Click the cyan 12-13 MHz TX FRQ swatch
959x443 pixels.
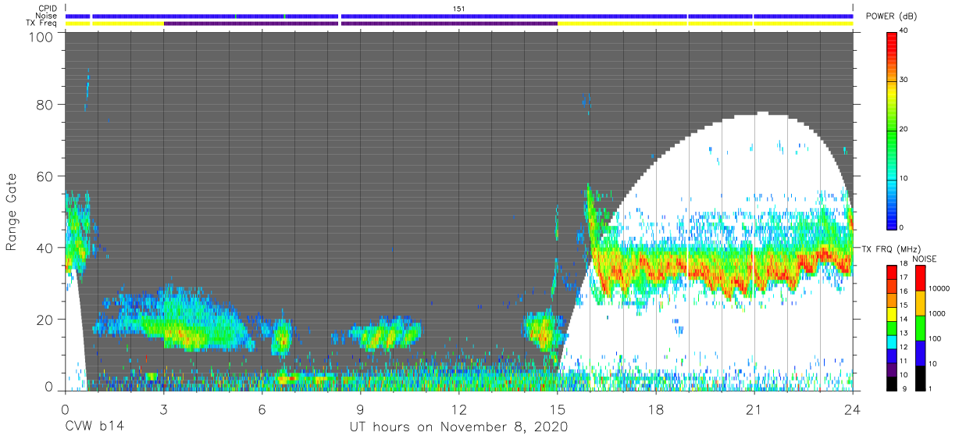pos(892,341)
